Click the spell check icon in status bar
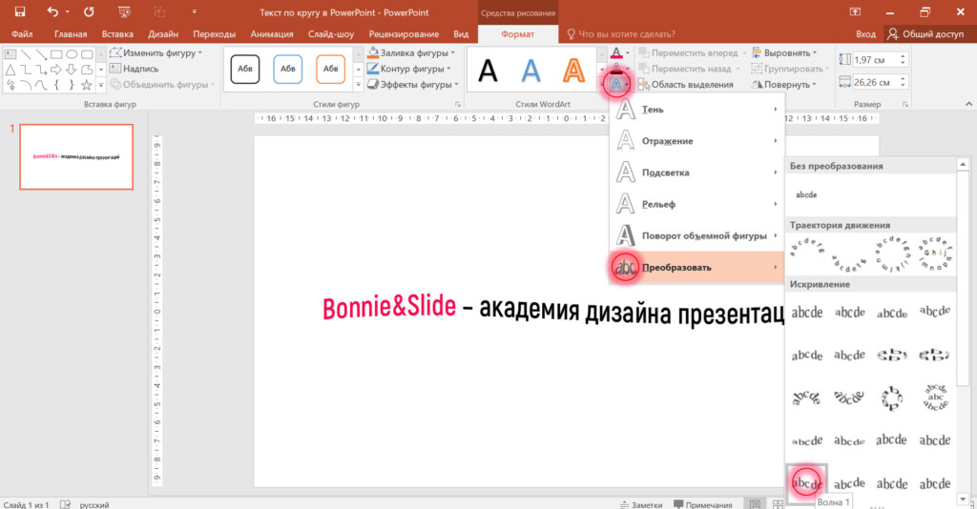This screenshot has height=509, width=977. point(65,504)
